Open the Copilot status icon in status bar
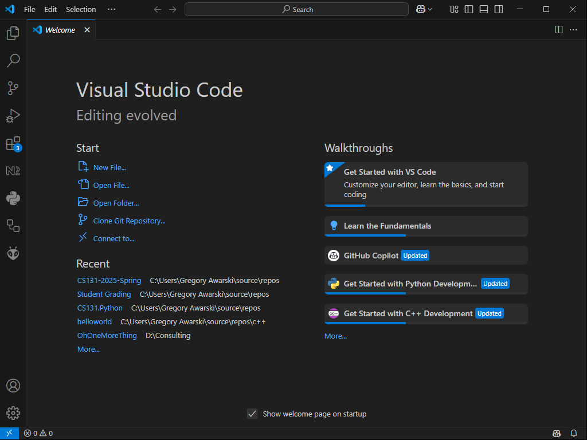587x440 pixels. click(557, 433)
